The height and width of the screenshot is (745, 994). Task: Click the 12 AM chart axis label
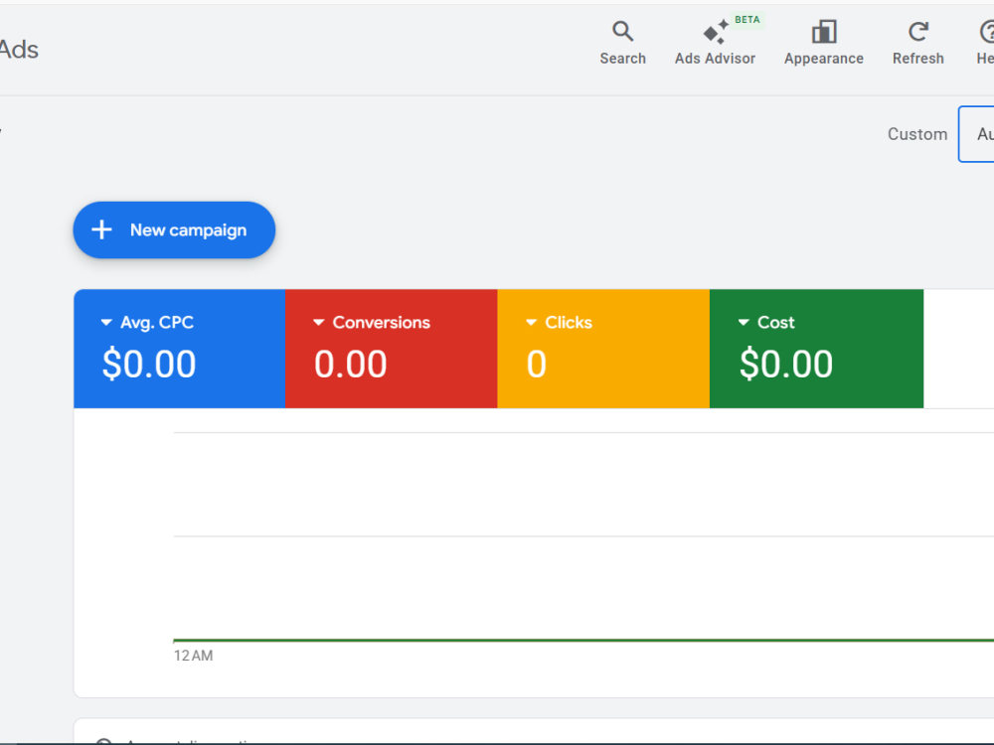click(194, 656)
